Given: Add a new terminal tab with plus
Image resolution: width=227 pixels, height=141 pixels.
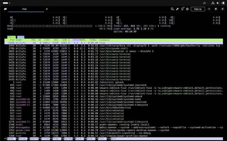Looking at the screenshot, I should click(47, 9).
